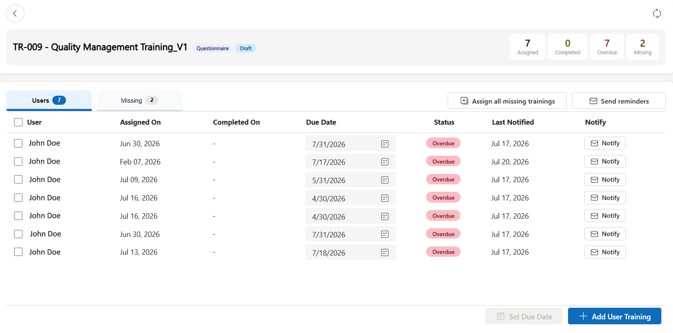Viewport: 673px width, 333px height.
Task: Click the training title TR-009 Quality Management Training_V1
Action: [100, 47]
